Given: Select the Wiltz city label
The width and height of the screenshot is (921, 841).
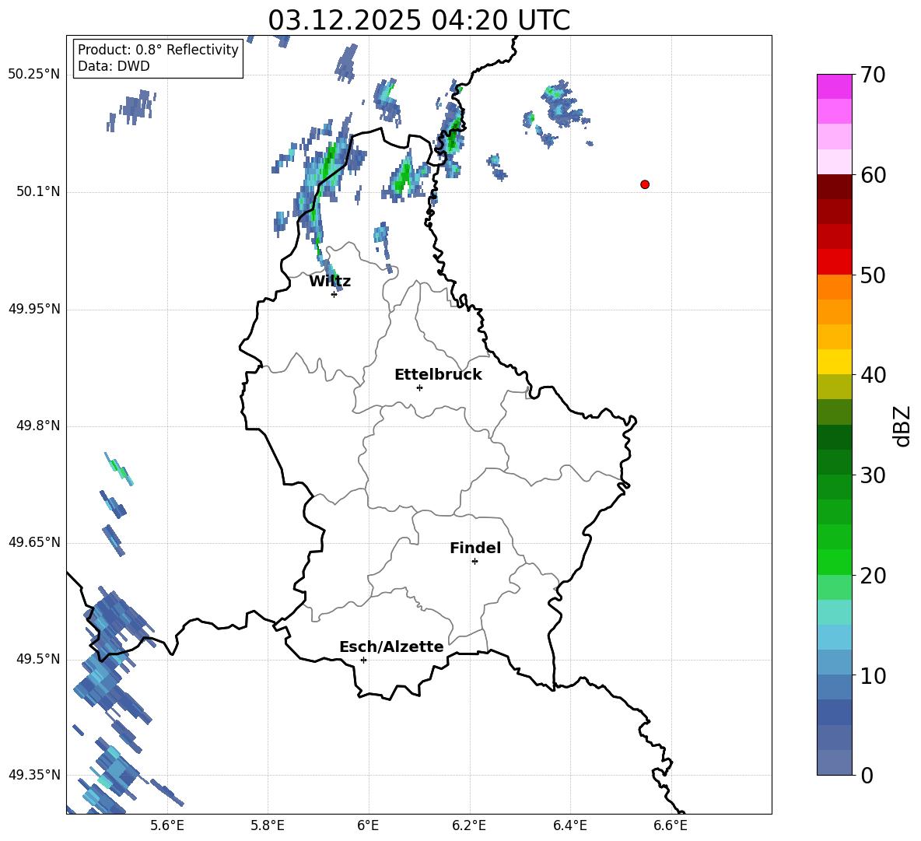Looking at the screenshot, I should 330,282.
